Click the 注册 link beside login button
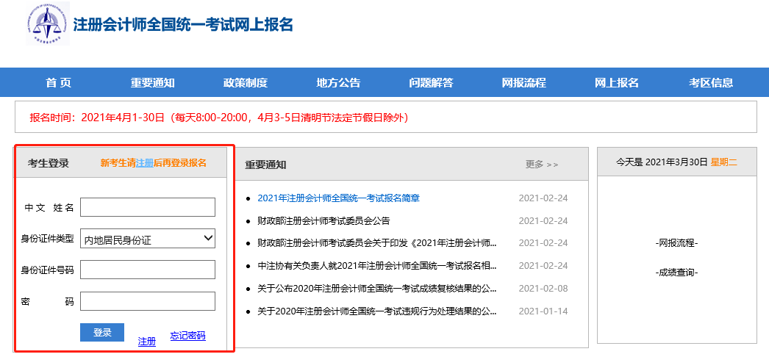 point(147,342)
